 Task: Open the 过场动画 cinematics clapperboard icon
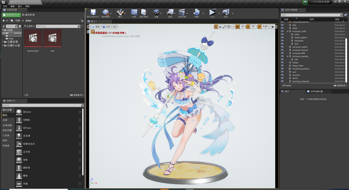(x=182, y=12)
